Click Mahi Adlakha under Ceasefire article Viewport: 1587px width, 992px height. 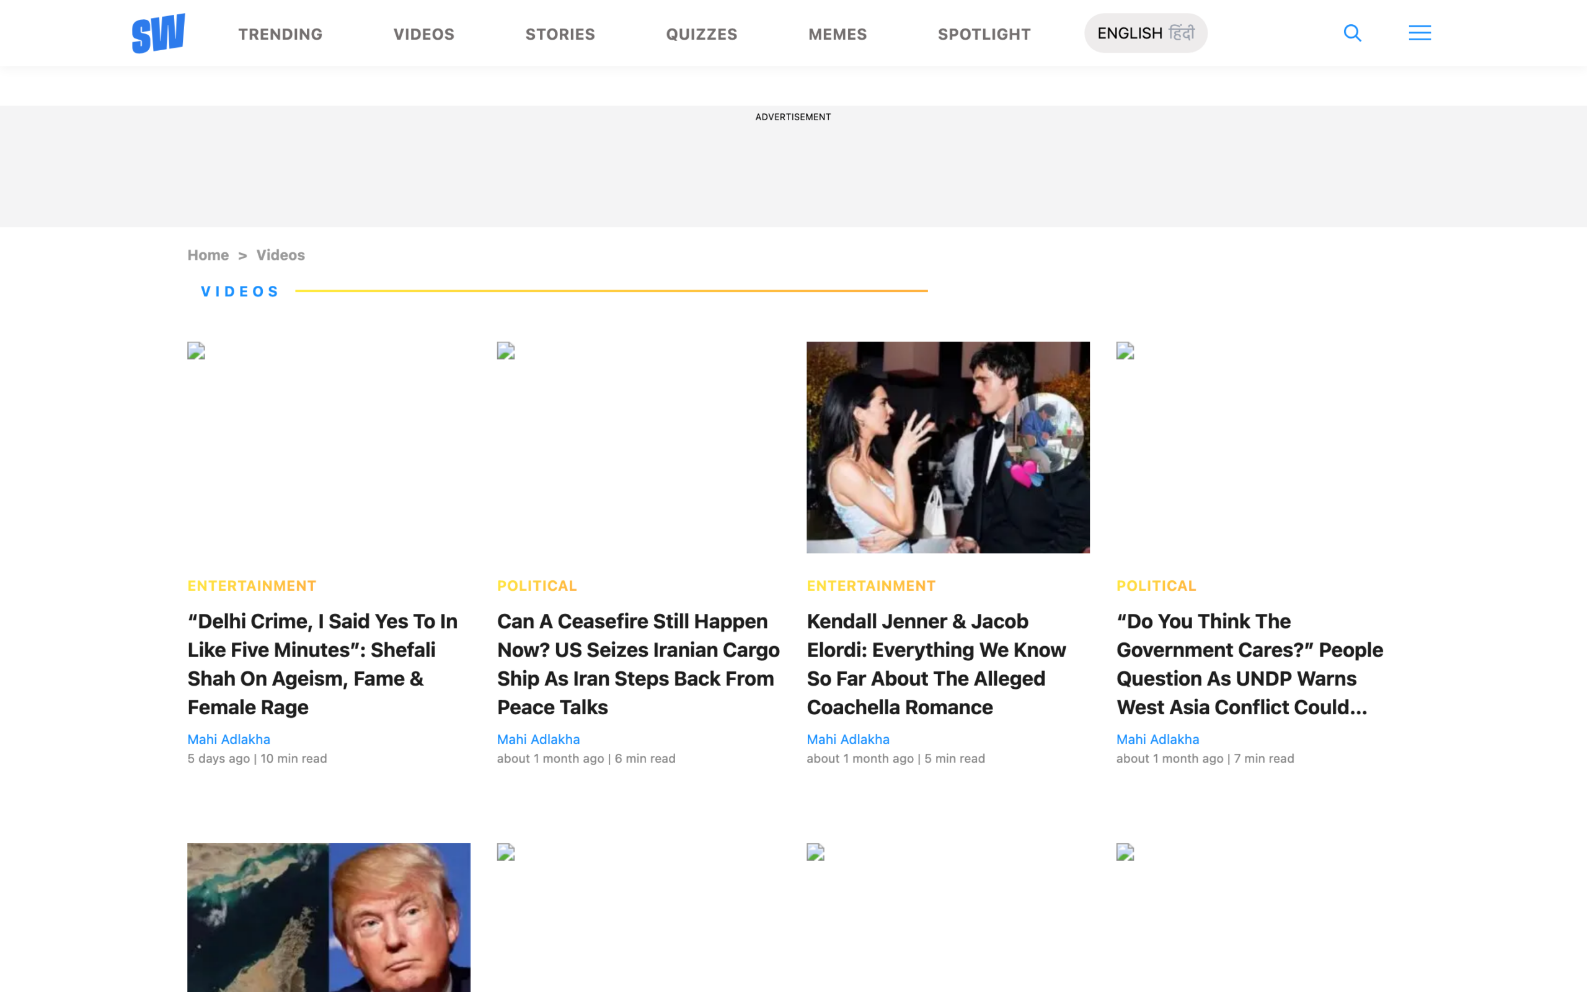coord(538,739)
